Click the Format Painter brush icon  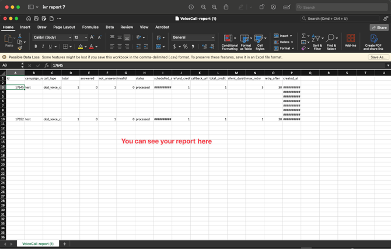coord(20,49)
